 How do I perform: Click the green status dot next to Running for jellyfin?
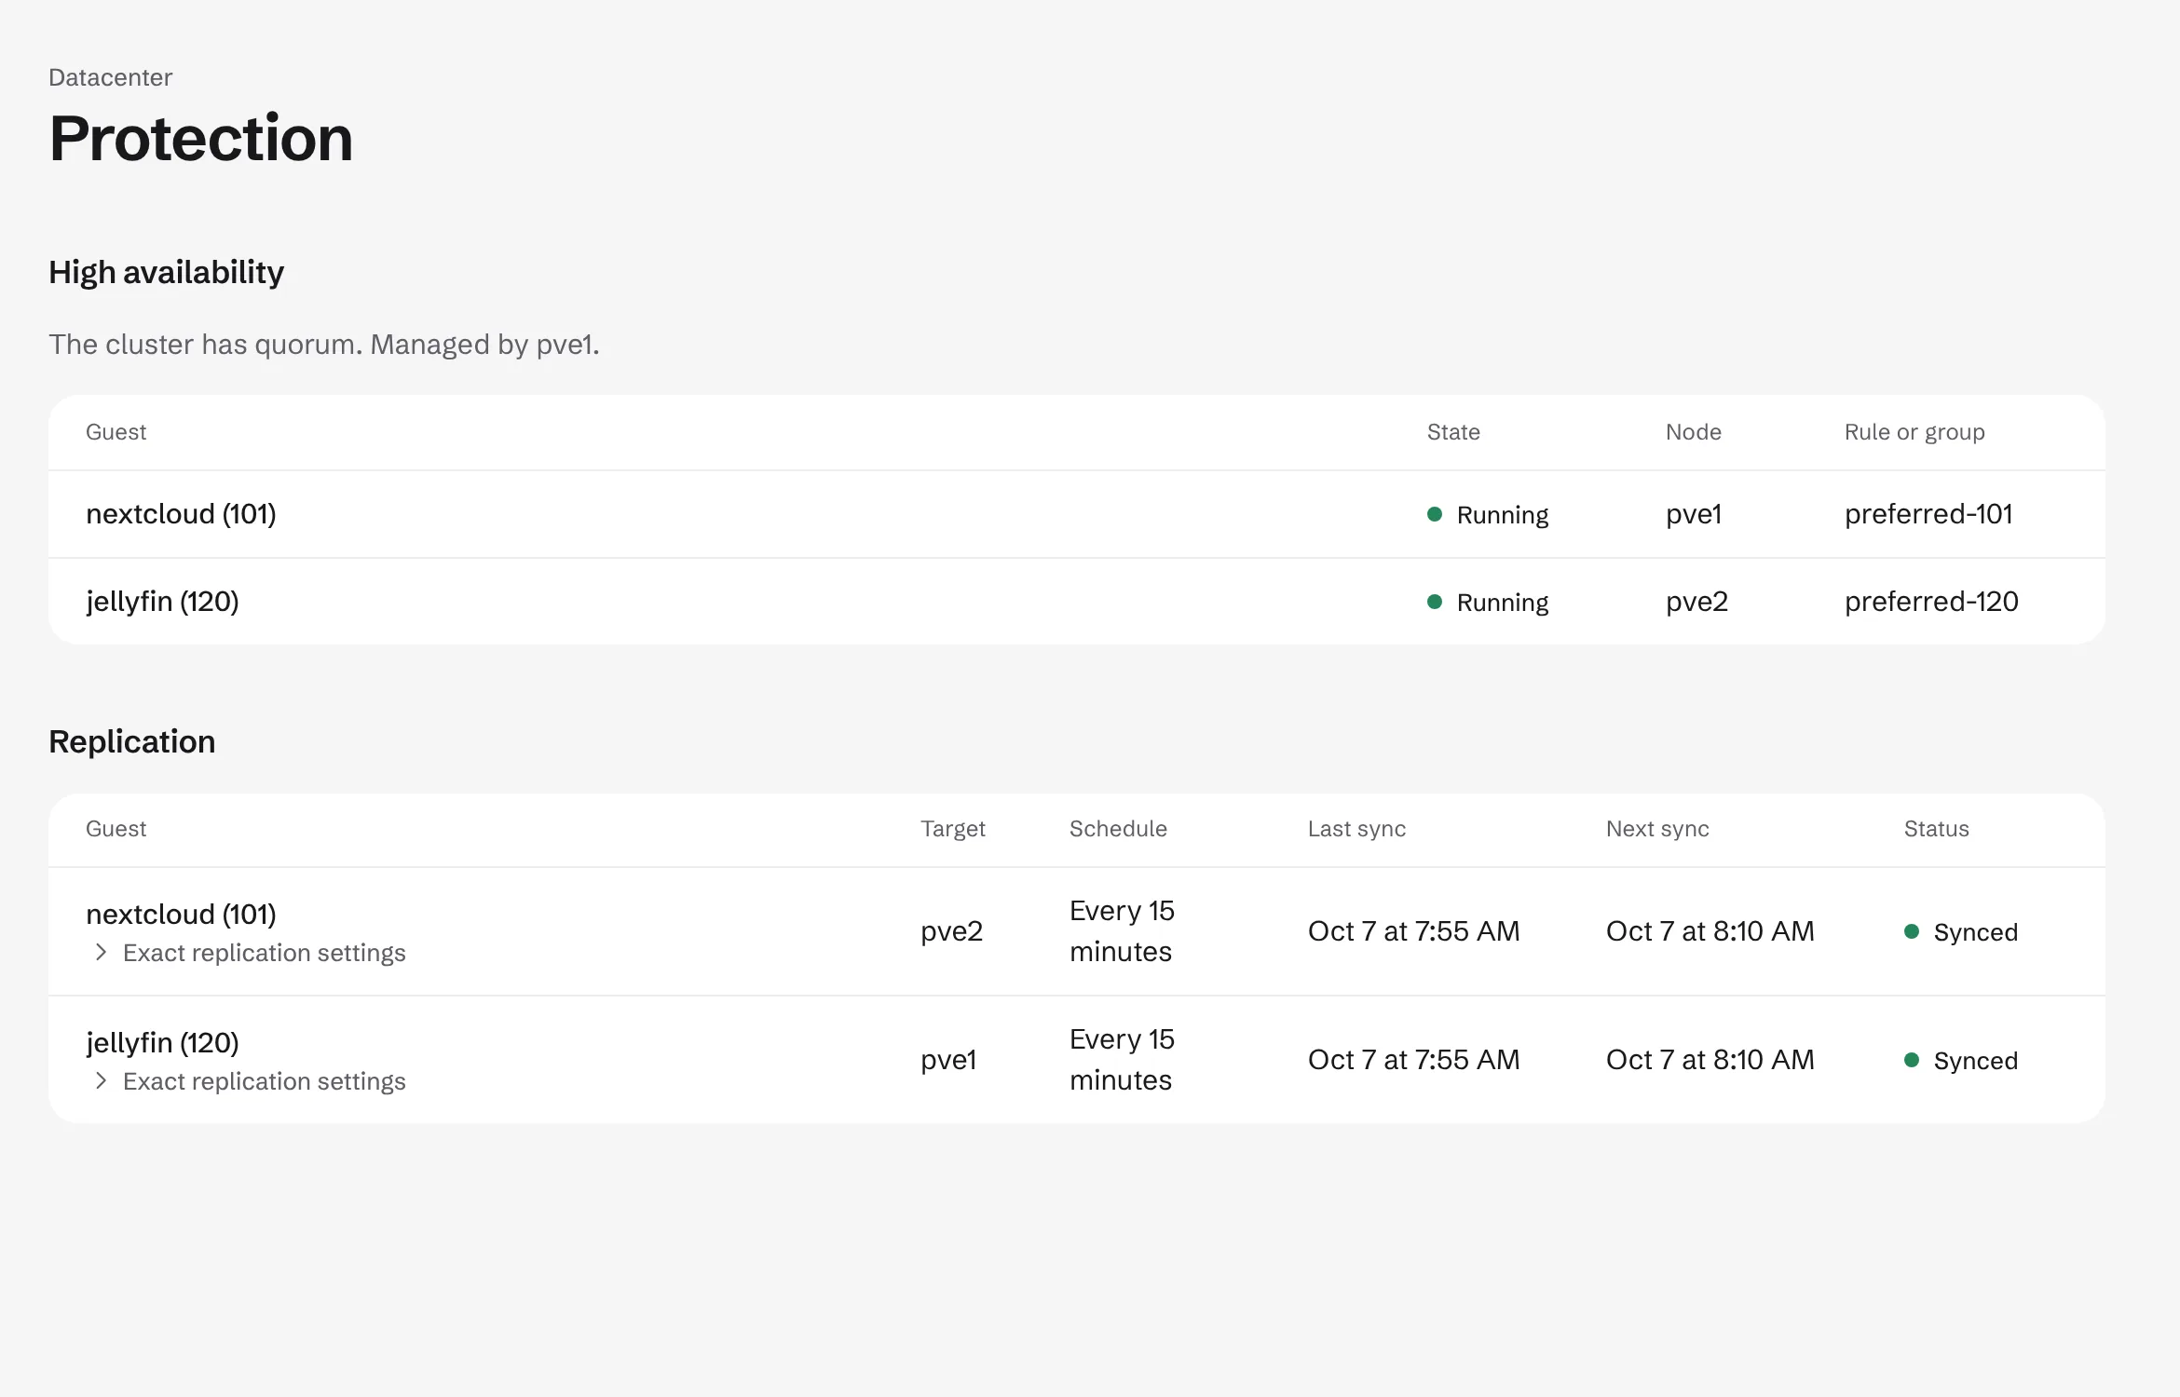coord(1435,602)
